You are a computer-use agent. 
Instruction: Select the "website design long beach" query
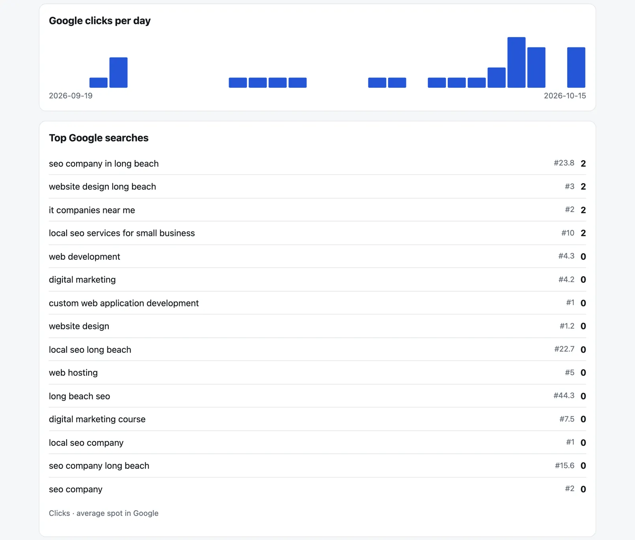(x=102, y=186)
